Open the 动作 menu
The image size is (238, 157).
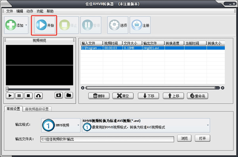(30, 11)
